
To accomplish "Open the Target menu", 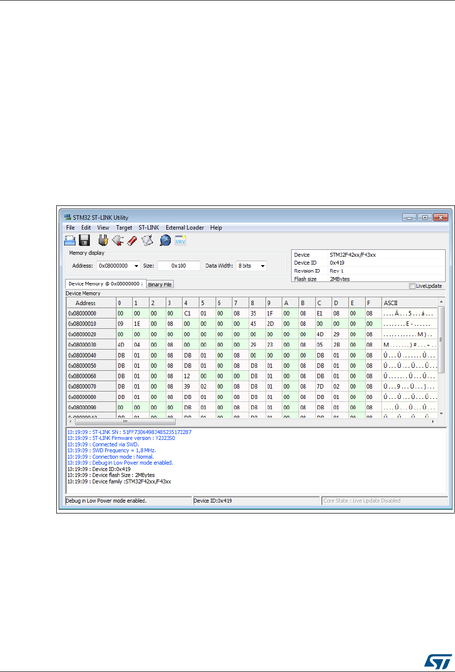I will click(x=124, y=228).
